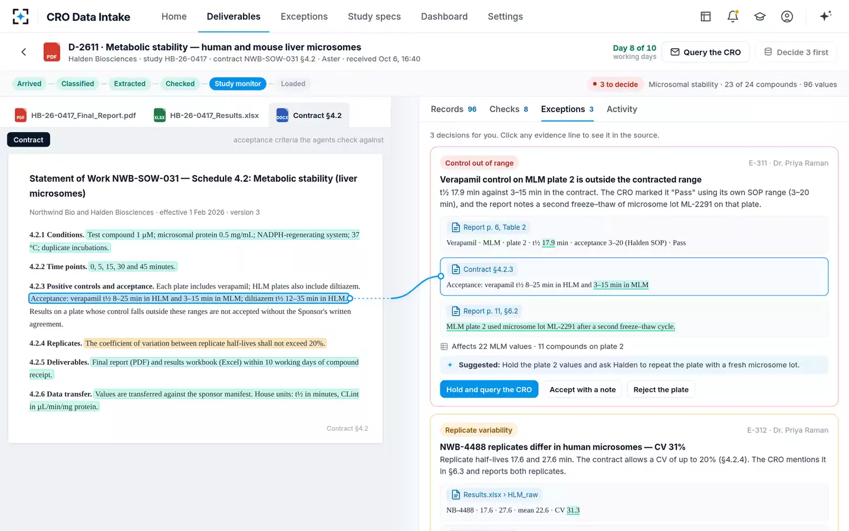Click the NWB-4488 replicates exception title
Image resolution: width=849 pixels, height=531 pixels.
coord(562,447)
